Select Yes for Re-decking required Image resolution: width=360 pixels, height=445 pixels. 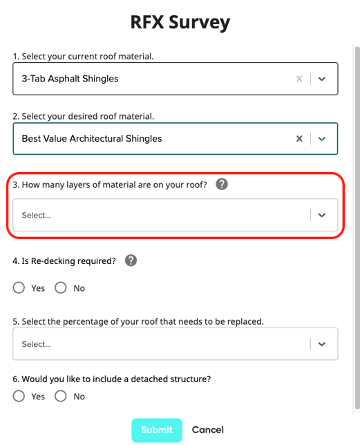19,287
